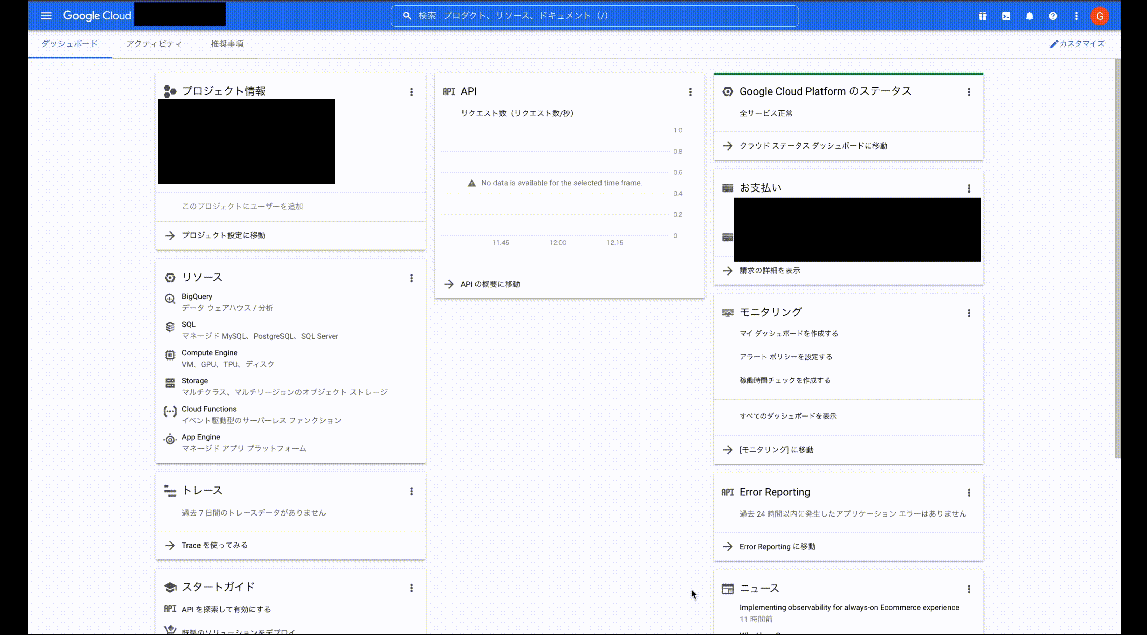The image size is (1147, 635).
Task: Click the Cloud Platform status header icon
Action: (728, 92)
